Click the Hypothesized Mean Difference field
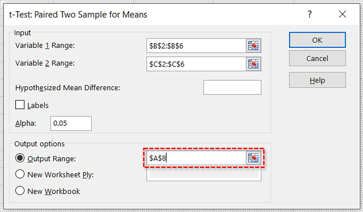Image resolution: width=363 pixels, height=212 pixels. 232,87
